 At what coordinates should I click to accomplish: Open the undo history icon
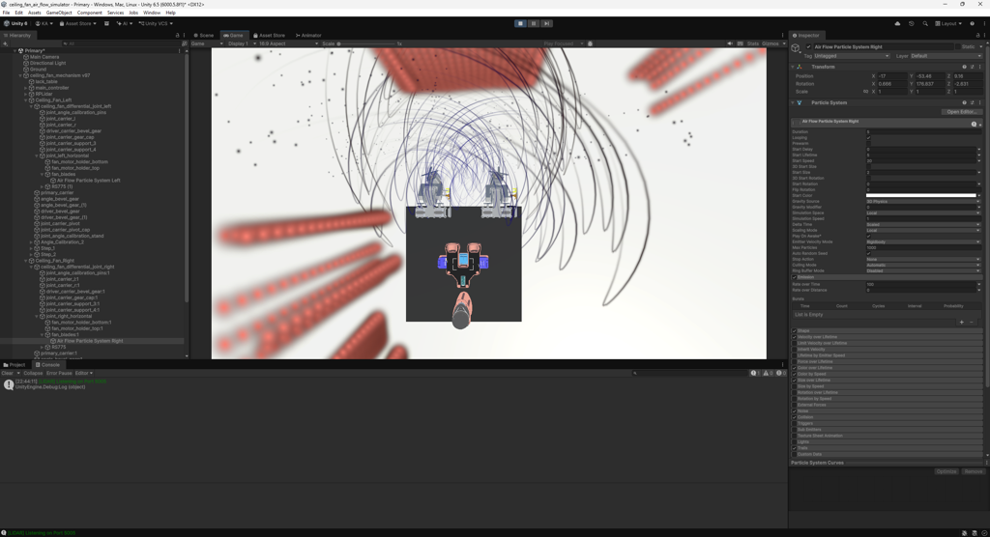(x=911, y=23)
